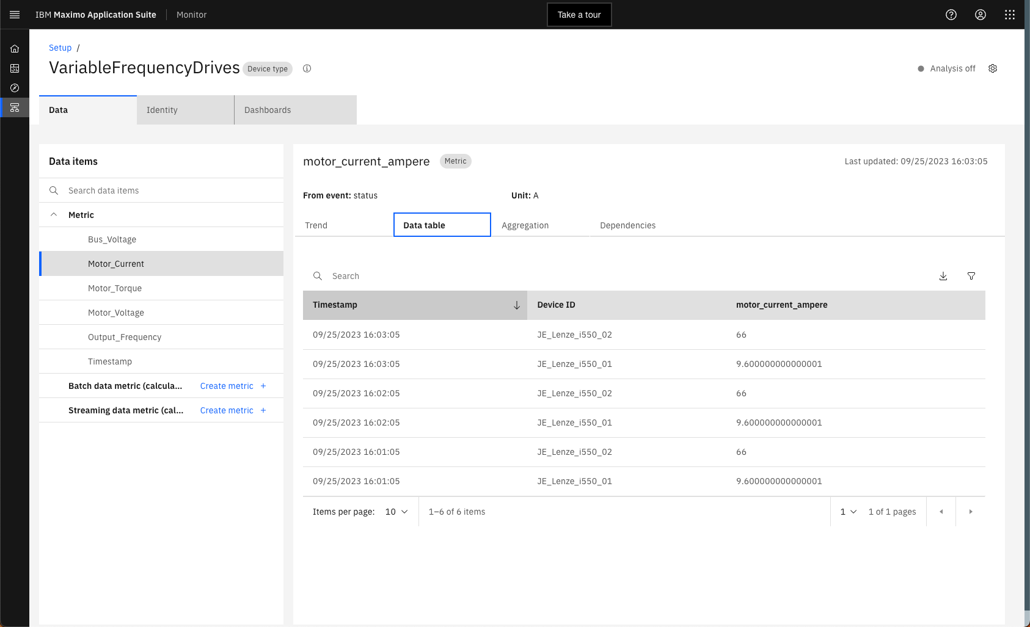Select Bus_Voltage data item
1030x627 pixels.
[161, 239]
